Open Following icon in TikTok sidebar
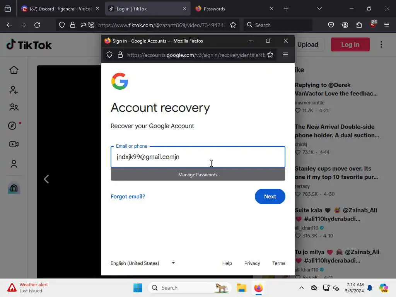 14,90
